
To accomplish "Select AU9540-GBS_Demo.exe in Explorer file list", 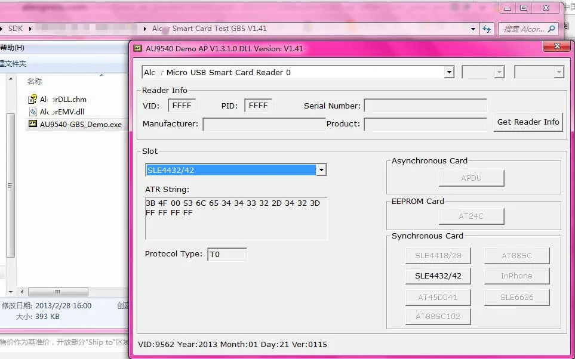I will point(76,125).
